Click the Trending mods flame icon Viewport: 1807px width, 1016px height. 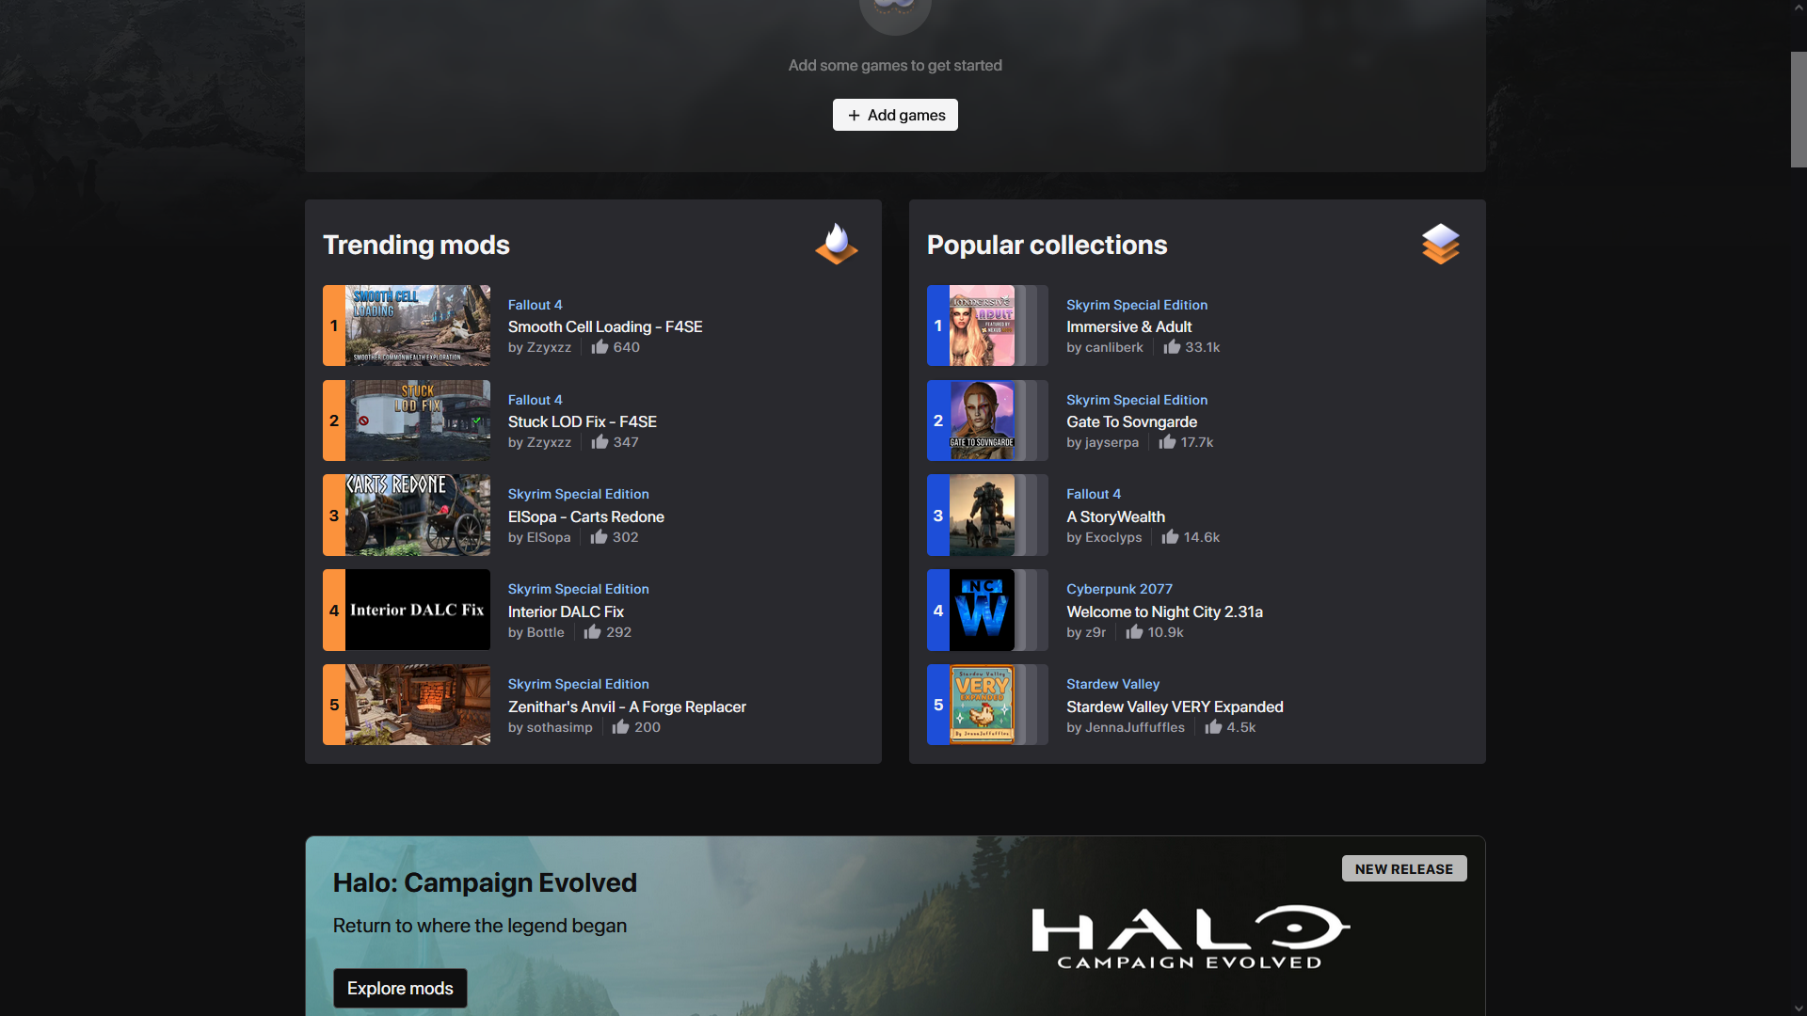point(837,245)
